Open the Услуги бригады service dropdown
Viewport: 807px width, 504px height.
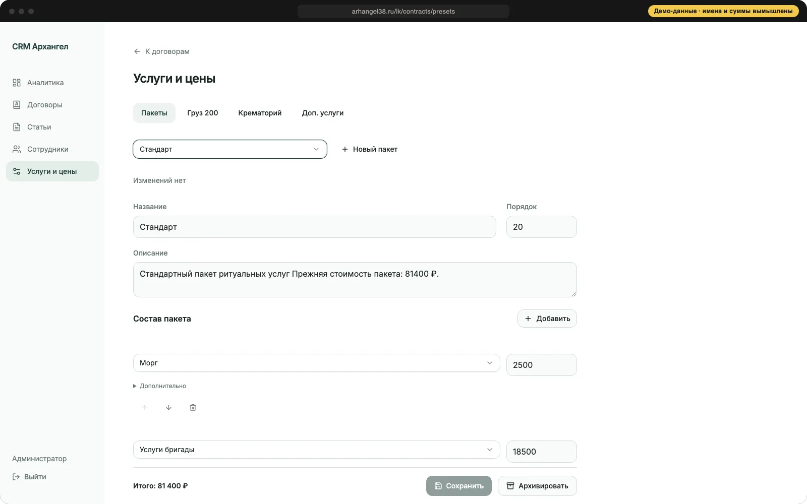(x=316, y=450)
